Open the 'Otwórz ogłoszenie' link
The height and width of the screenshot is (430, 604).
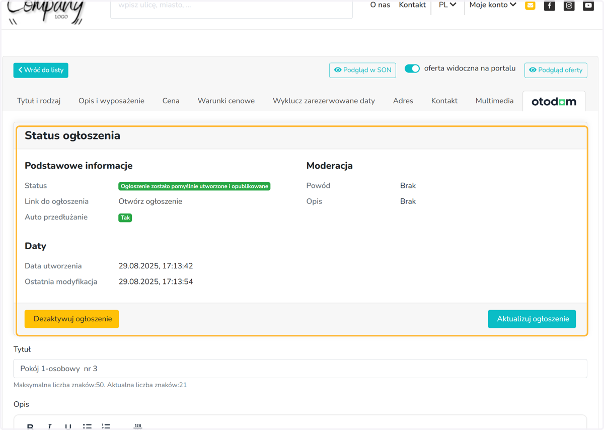(150, 201)
